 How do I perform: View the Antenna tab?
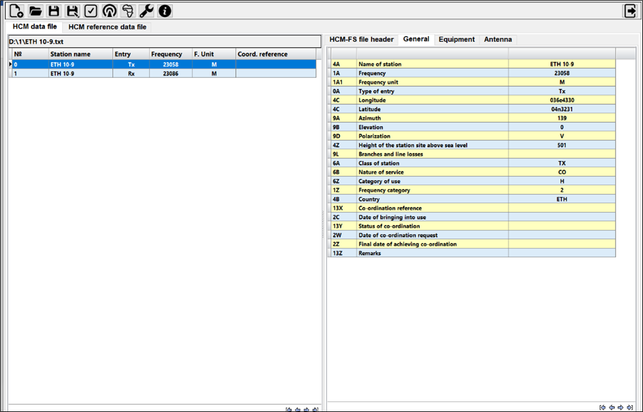(498, 39)
